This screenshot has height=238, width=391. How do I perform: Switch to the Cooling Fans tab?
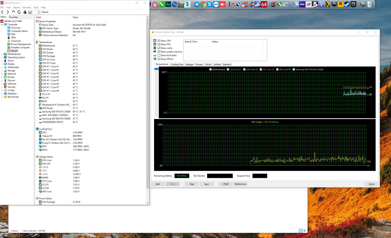coord(177,64)
